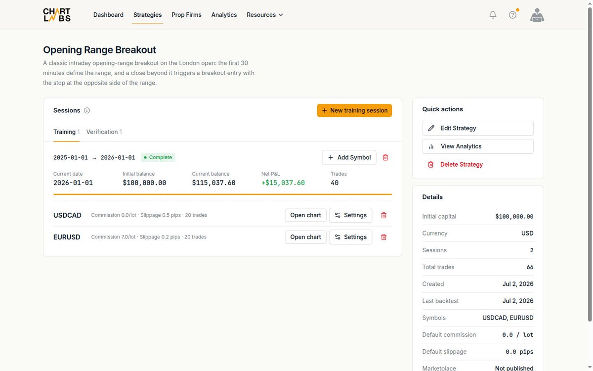Viewport: 593px width, 371px height.
Task: Switch to the Verification tab
Action: [104, 132]
